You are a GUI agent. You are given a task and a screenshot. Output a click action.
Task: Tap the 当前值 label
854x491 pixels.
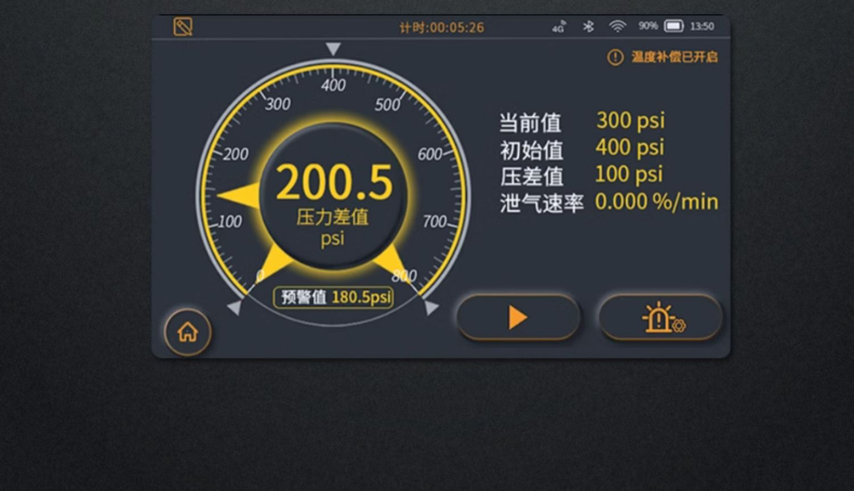tap(531, 122)
